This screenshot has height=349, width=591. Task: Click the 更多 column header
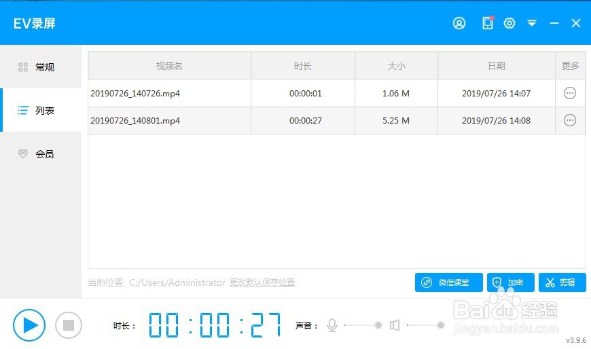[x=570, y=66]
